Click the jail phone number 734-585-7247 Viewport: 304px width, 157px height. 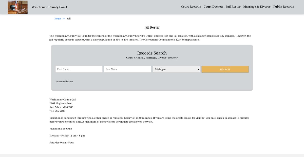[x=57, y=111]
